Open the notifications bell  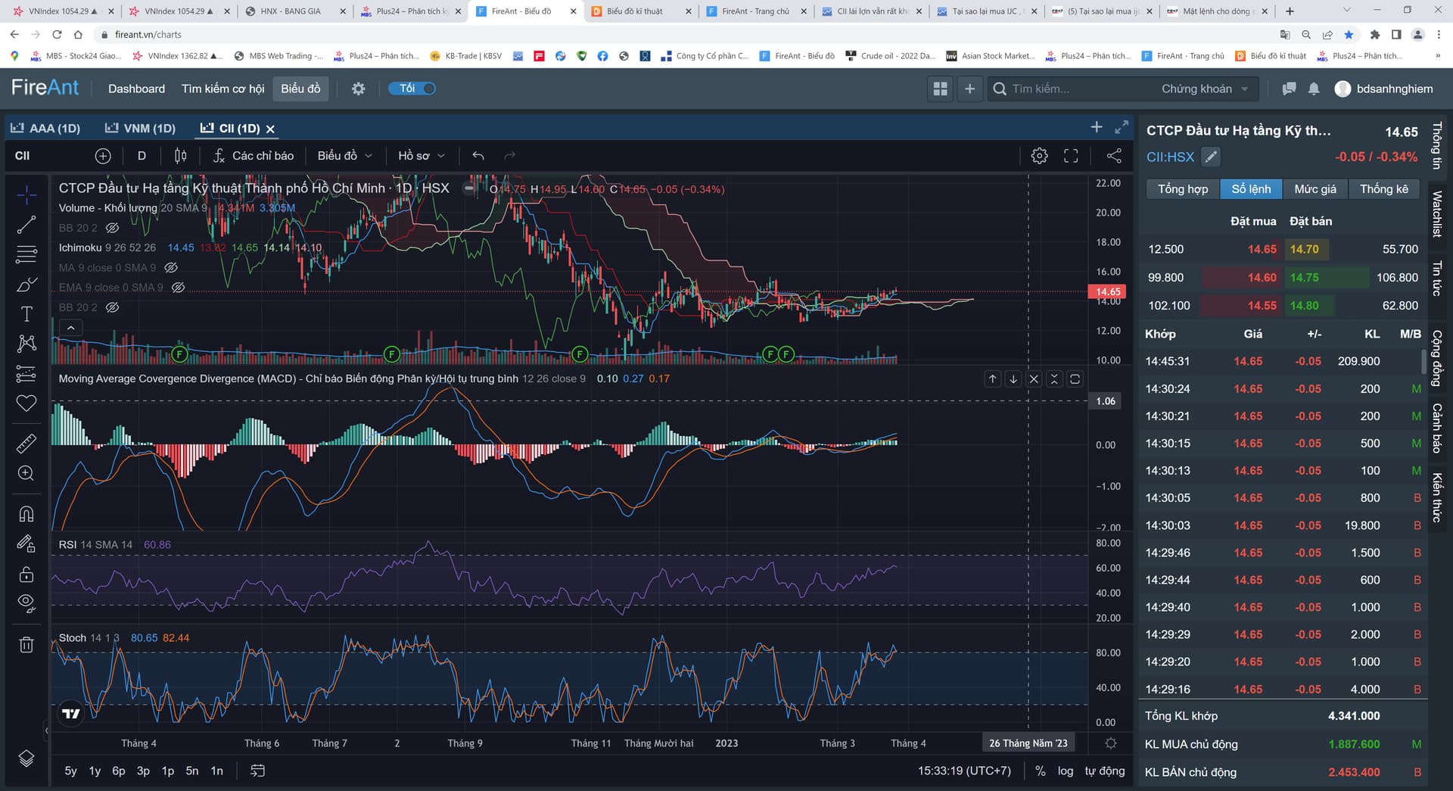tap(1314, 89)
